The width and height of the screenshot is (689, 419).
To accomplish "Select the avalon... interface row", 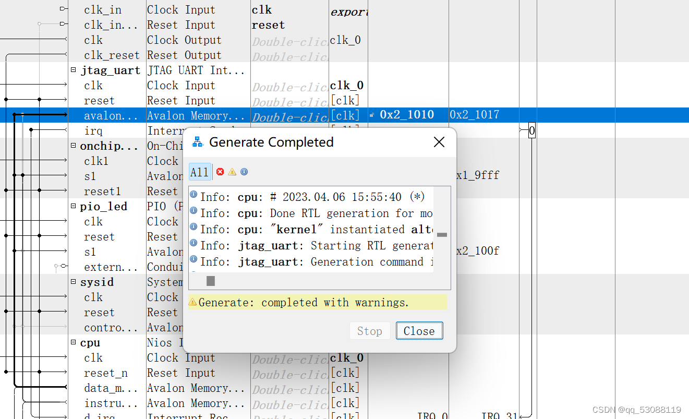I will (344, 115).
